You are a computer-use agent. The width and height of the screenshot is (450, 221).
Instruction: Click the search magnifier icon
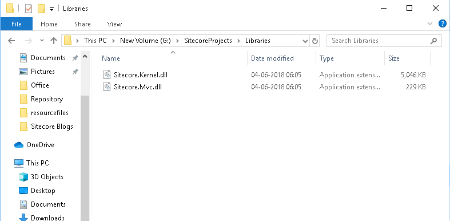(433, 41)
